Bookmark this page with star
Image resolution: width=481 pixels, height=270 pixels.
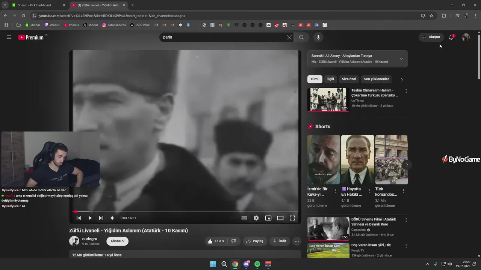click(431, 16)
